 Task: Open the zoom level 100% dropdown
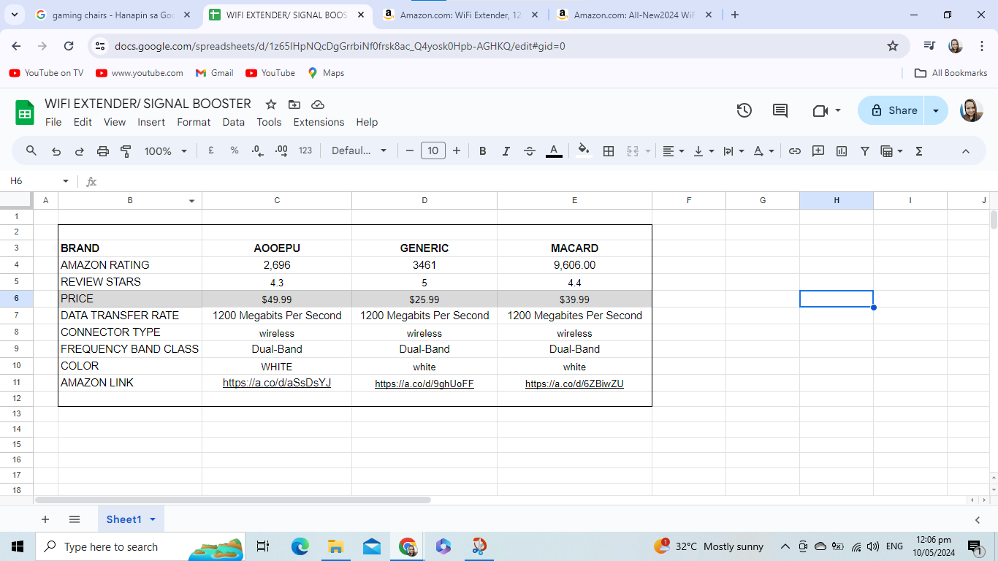(x=165, y=151)
